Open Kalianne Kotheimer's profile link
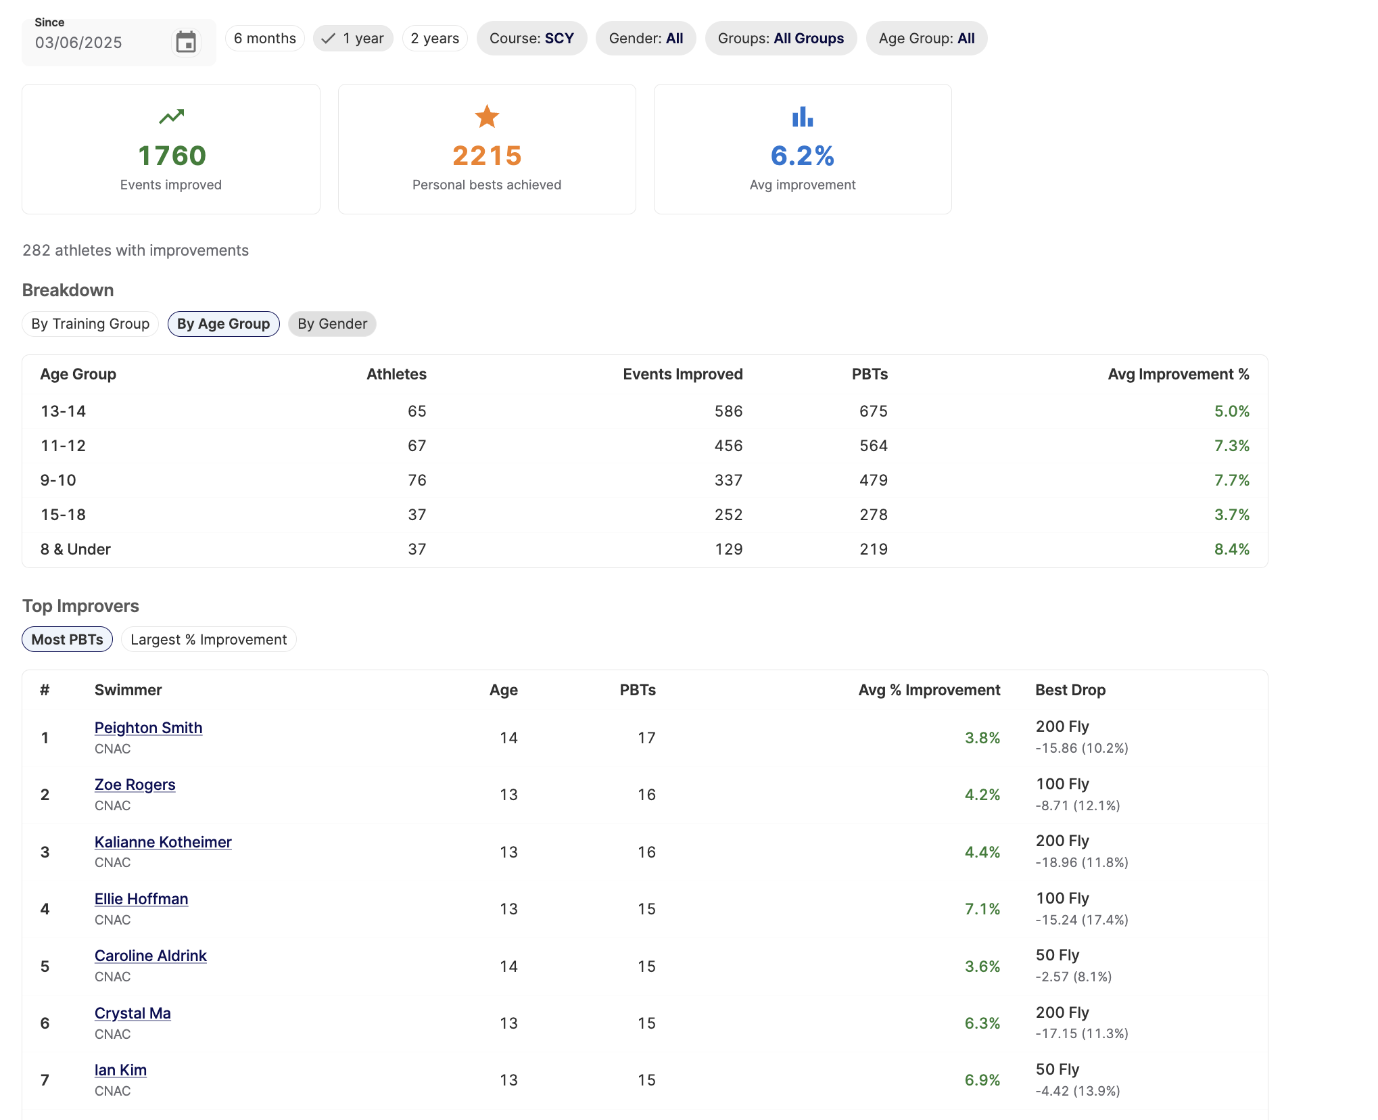Image resolution: width=1378 pixels, height=1120 pixels. pyautogui.click(x=163, y=842)
